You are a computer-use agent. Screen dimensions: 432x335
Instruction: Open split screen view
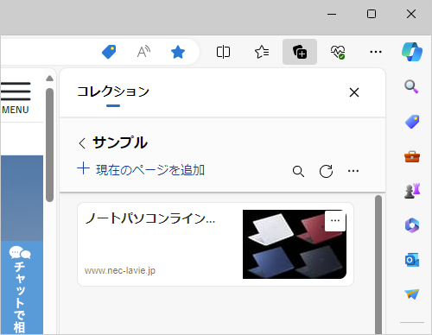[223, 52]
